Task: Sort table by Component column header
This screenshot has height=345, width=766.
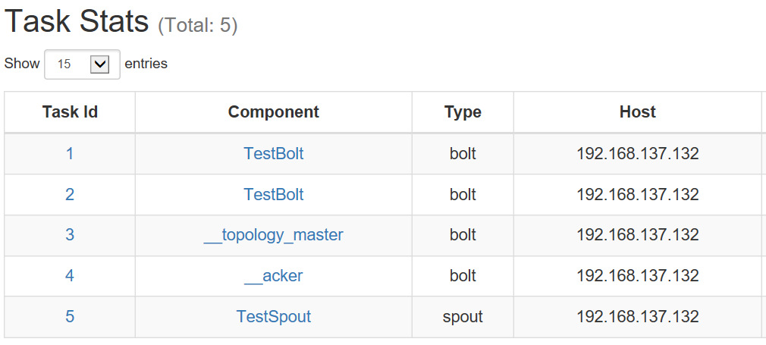Action: (x=273, y=112)
